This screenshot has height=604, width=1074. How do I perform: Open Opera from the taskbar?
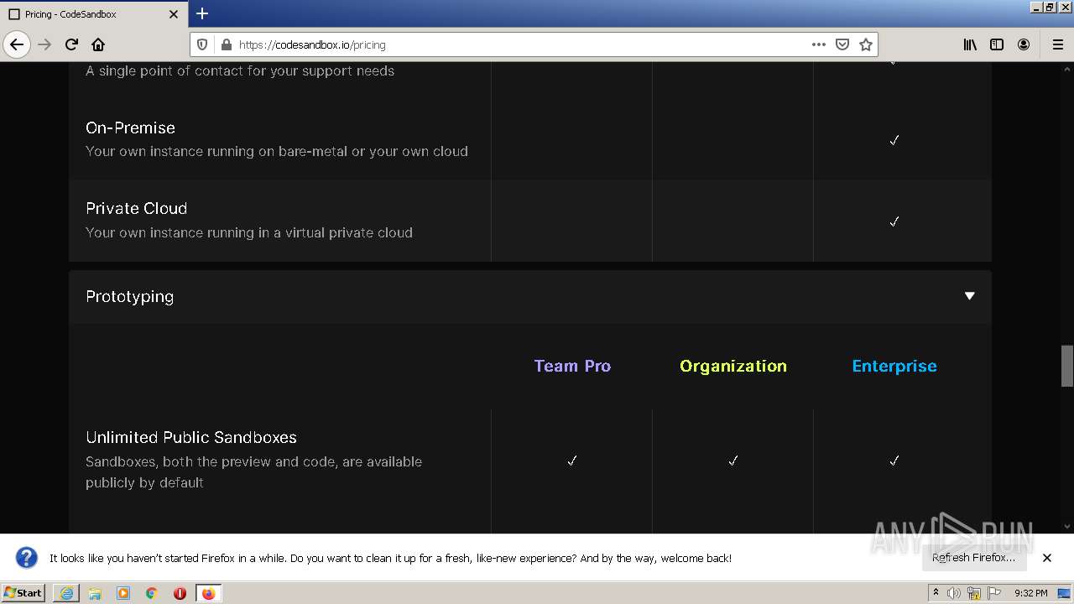(x=180, y=593)
